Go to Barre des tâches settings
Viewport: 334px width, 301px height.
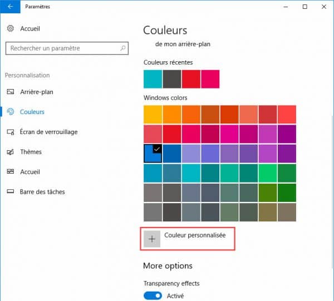click(x=42, y=192)
